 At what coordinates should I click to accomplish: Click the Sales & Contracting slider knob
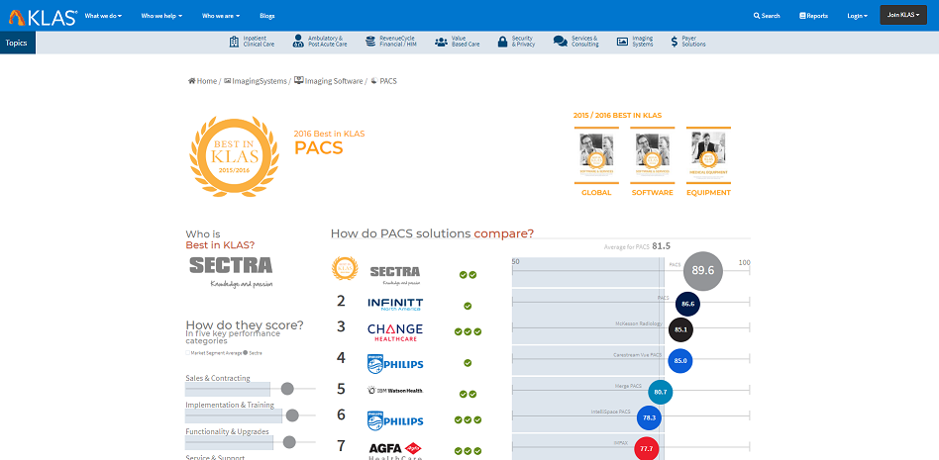coord(287,389)
